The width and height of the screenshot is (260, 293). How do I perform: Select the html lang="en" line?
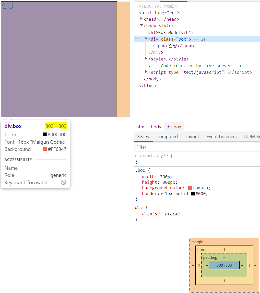pos(159,13)
